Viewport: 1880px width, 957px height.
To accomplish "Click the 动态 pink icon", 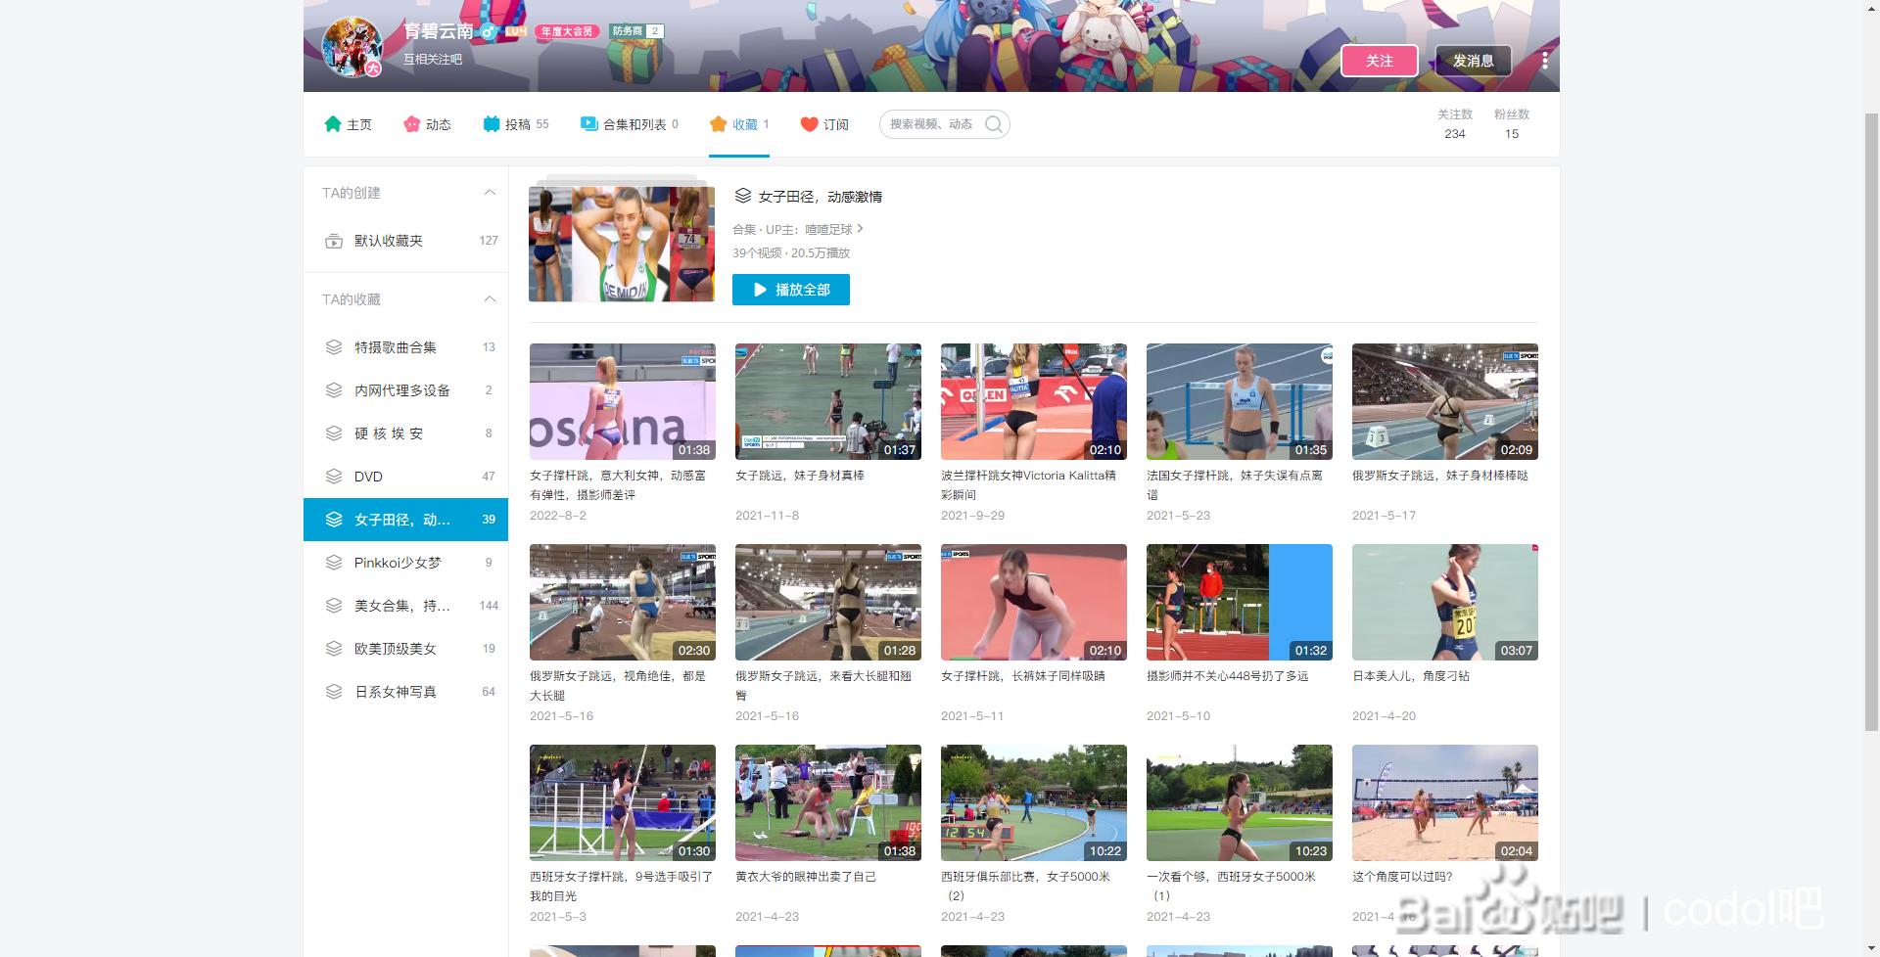I will (412, 124).
